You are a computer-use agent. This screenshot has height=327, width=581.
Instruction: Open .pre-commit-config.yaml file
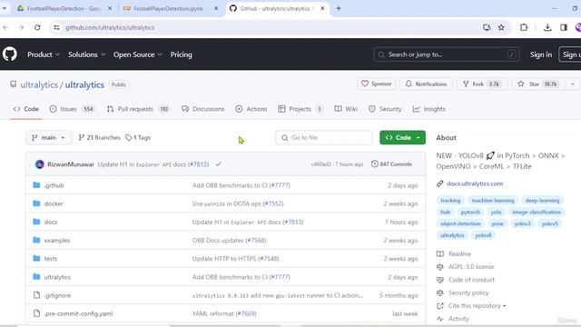[78, 313]
